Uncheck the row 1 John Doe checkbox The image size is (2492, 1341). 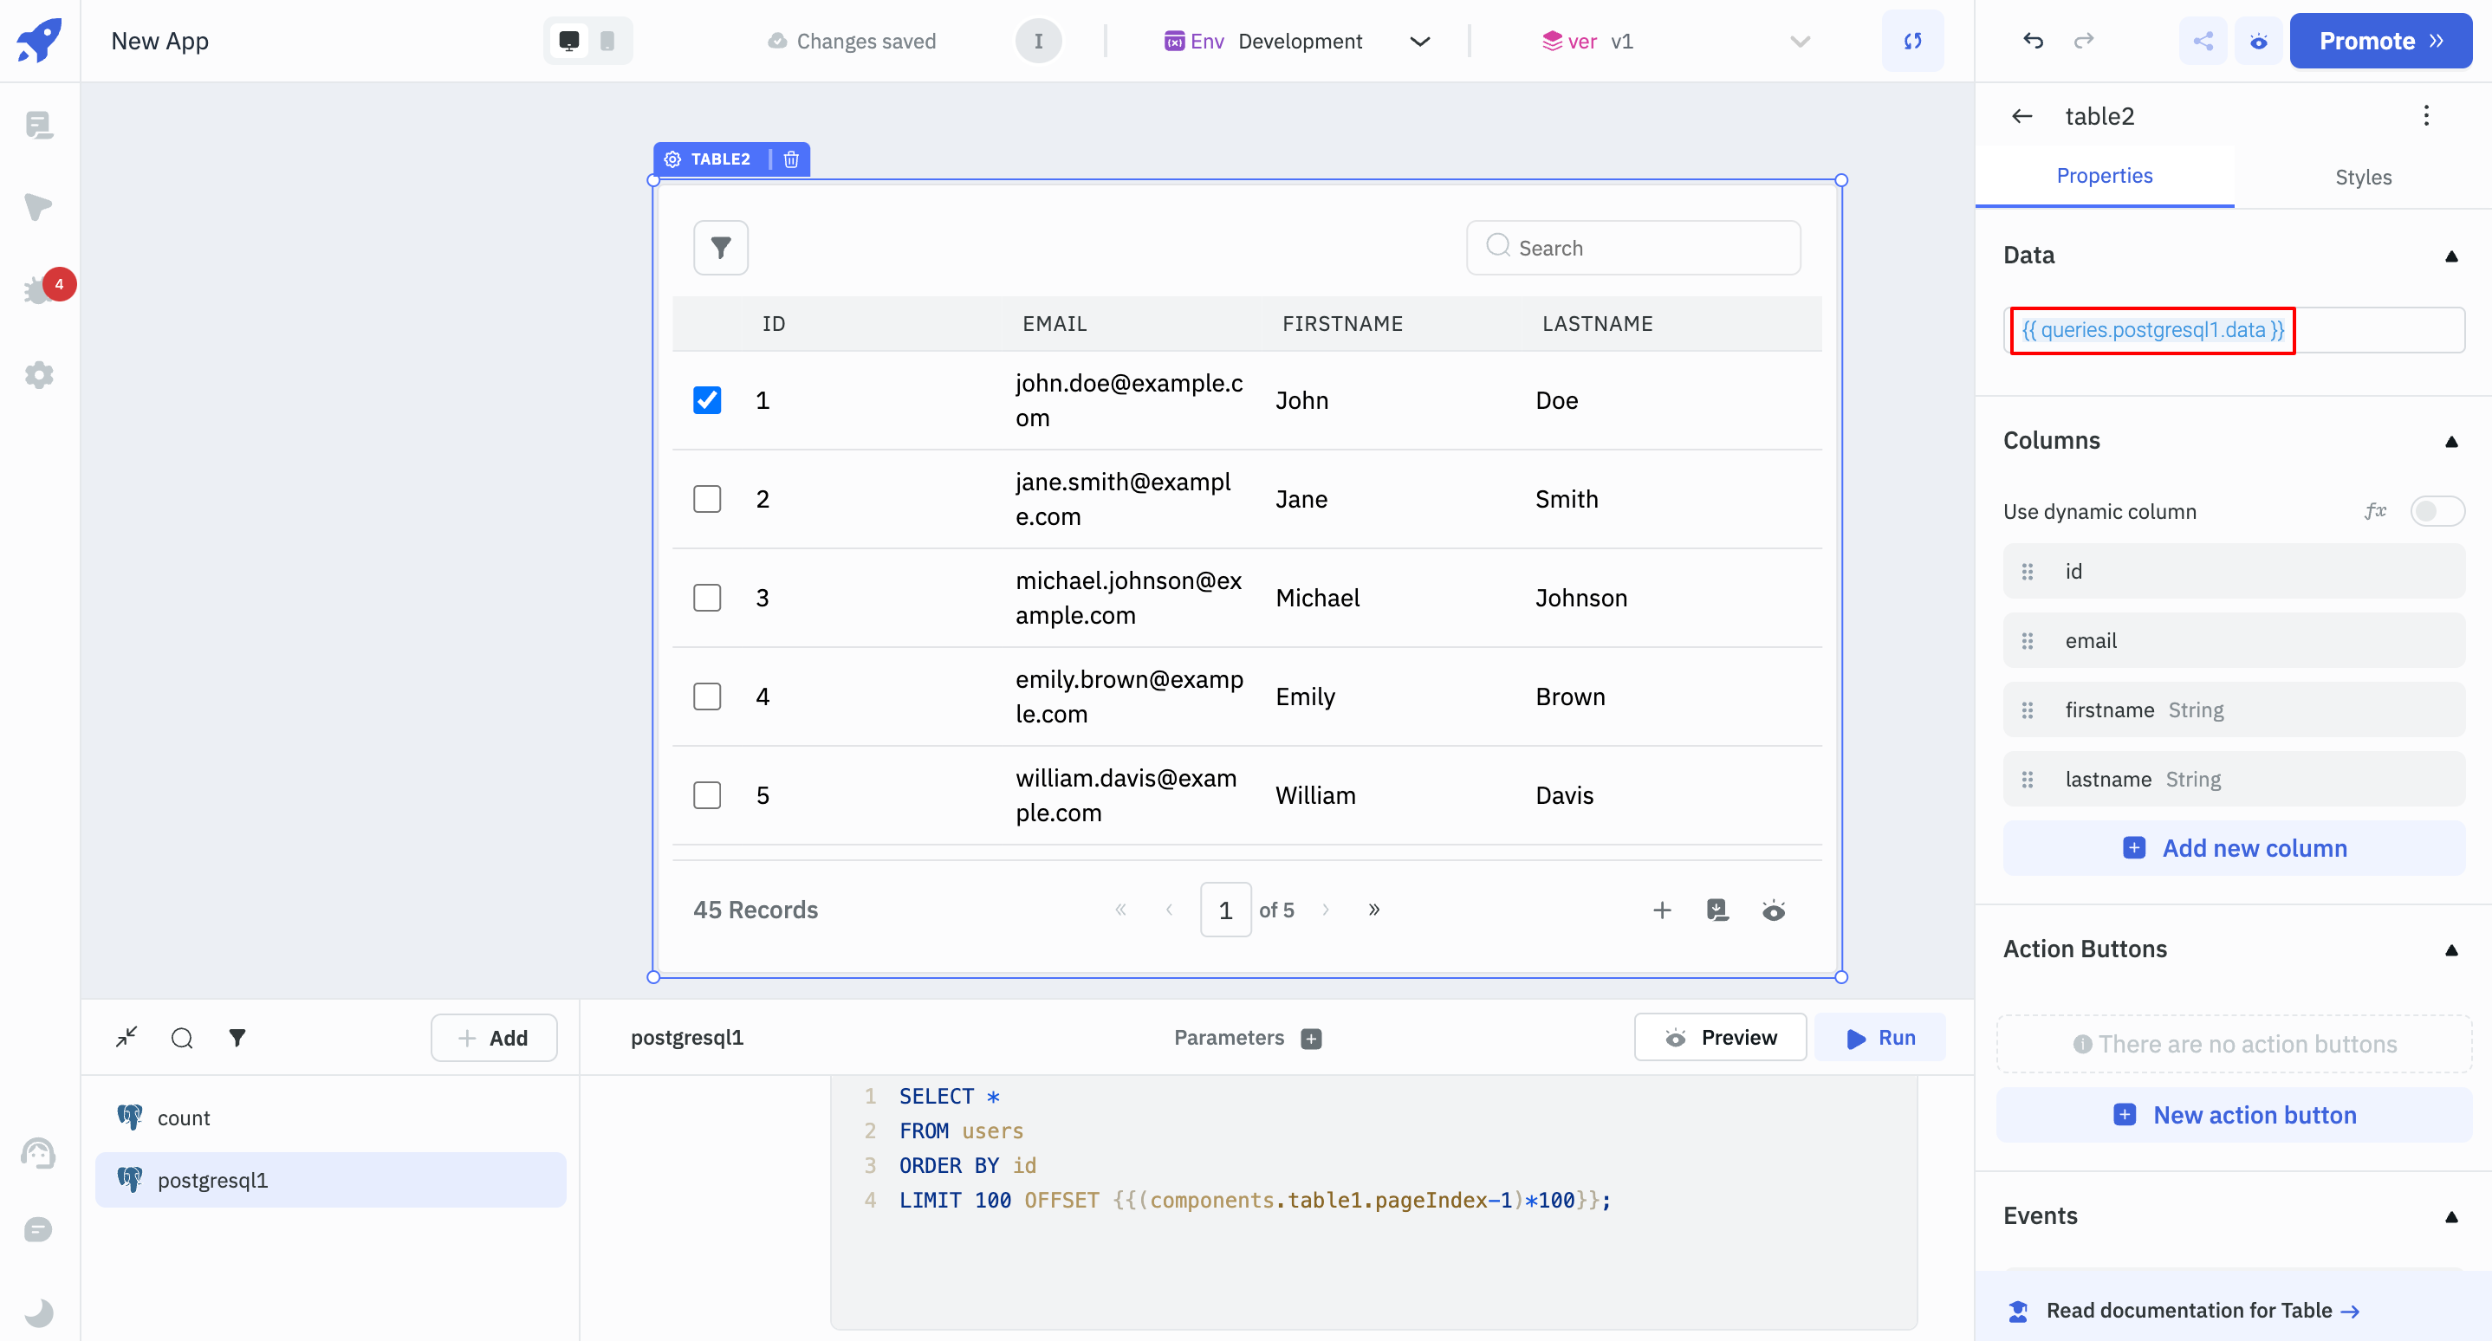[x=707, y=400]
